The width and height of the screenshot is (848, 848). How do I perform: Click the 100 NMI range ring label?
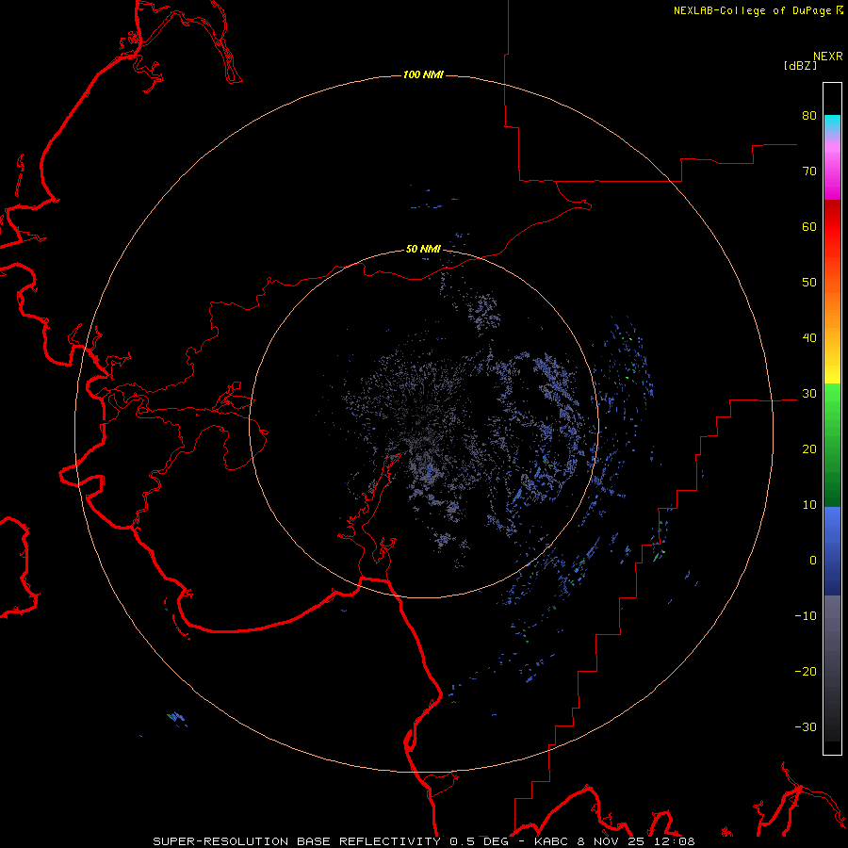pyautogui.click(x=423, y=74)
